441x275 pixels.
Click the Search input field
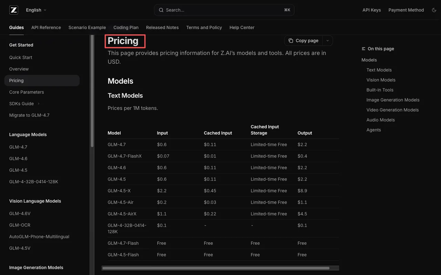point(224,10)
